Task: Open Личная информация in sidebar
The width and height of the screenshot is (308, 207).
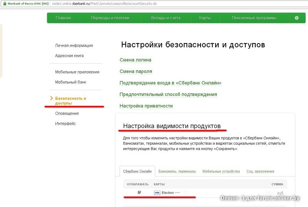Action: (x=74, y=45)
